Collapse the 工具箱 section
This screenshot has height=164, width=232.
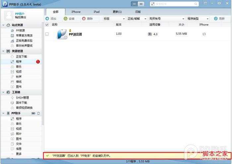pos(3,92)
